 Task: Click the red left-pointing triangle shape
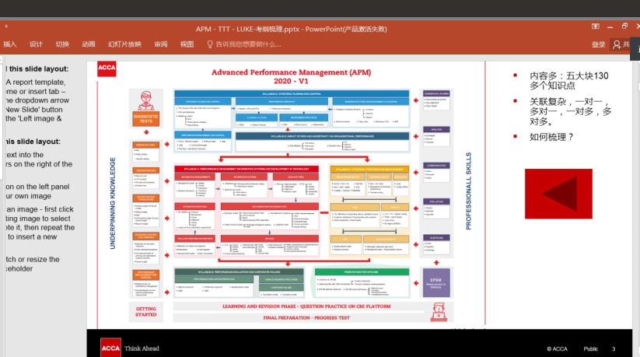[558, 193]
